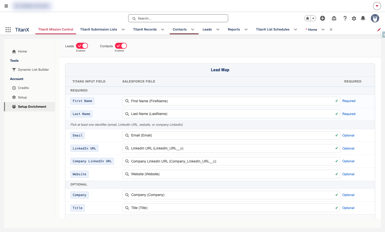Screen dimensions: 385x232
Task: Click the Setup gear icon in sidebar
Action: point(14,97)
